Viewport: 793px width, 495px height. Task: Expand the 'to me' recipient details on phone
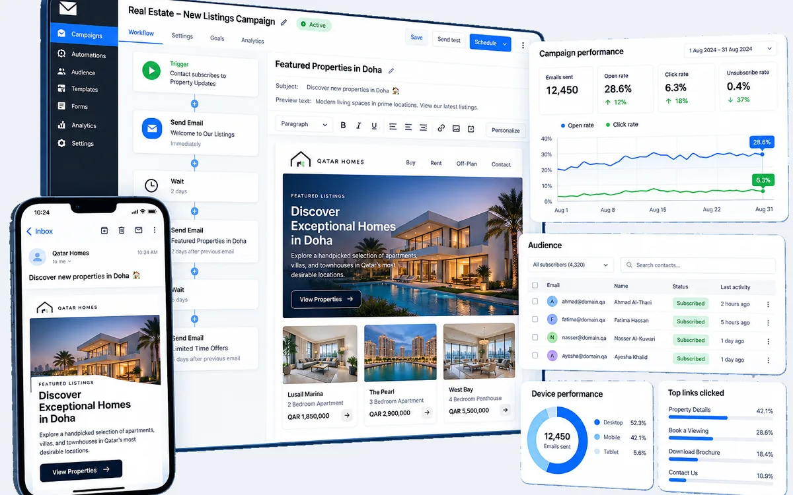62,262
